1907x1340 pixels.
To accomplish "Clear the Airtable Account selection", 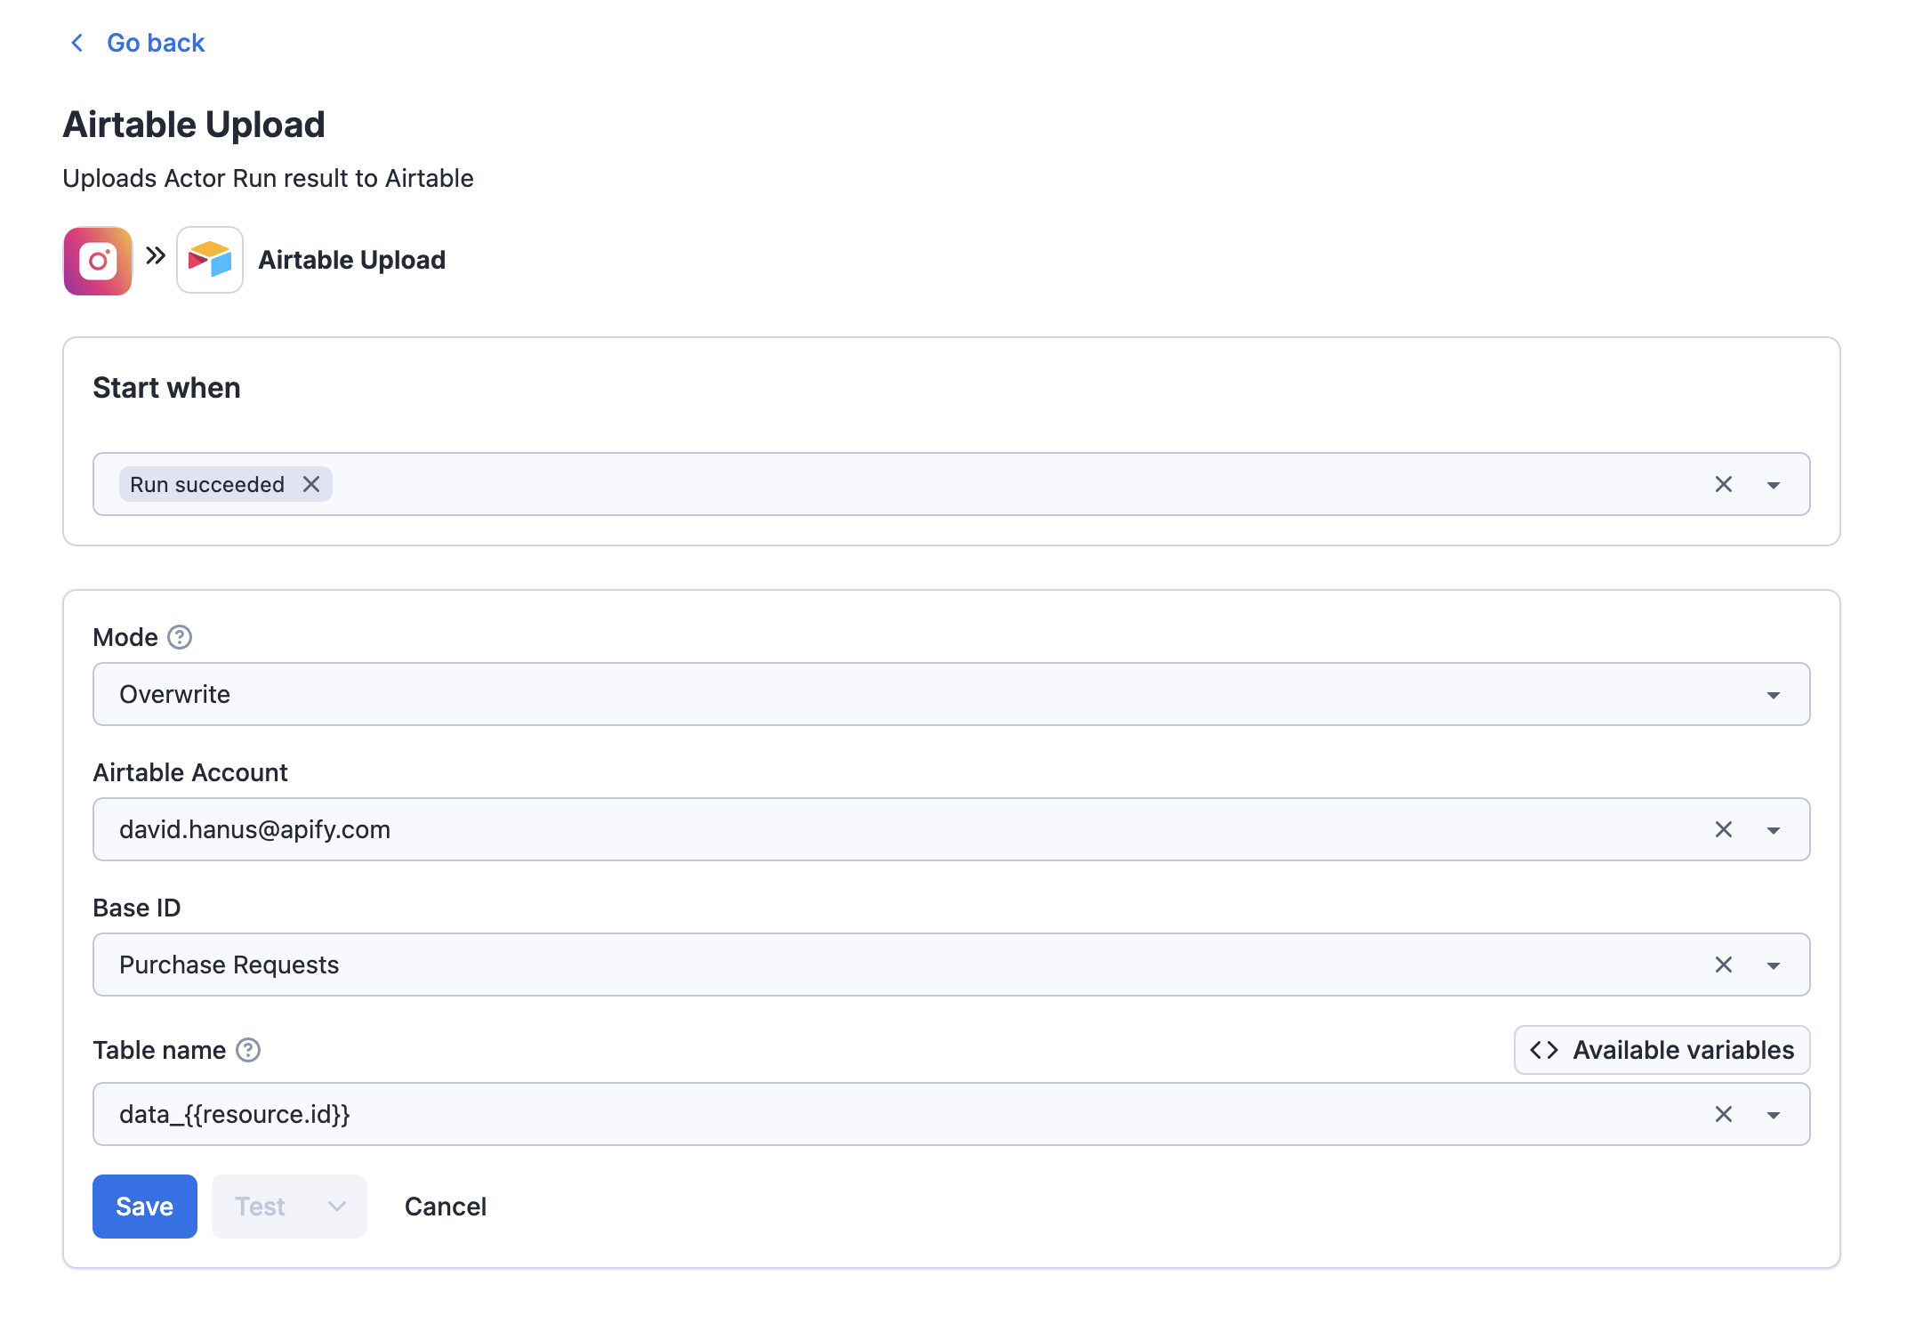I will point(1724,829).
